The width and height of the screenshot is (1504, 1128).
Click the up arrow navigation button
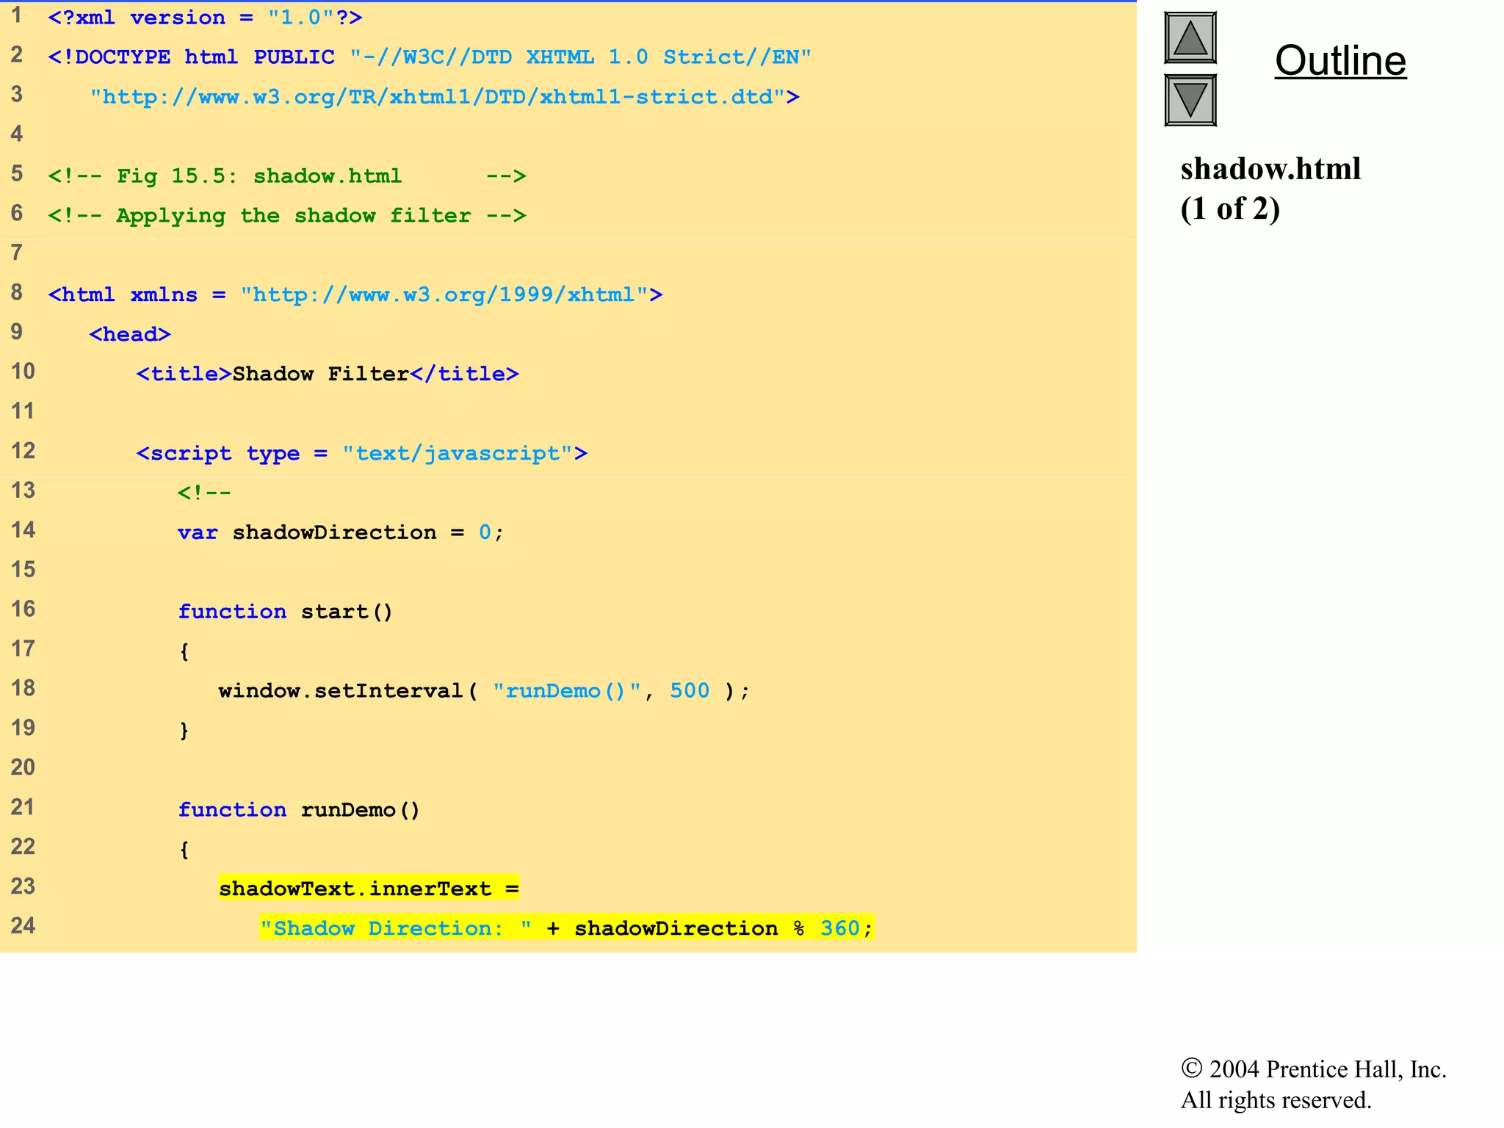(x=1190, y=38)
